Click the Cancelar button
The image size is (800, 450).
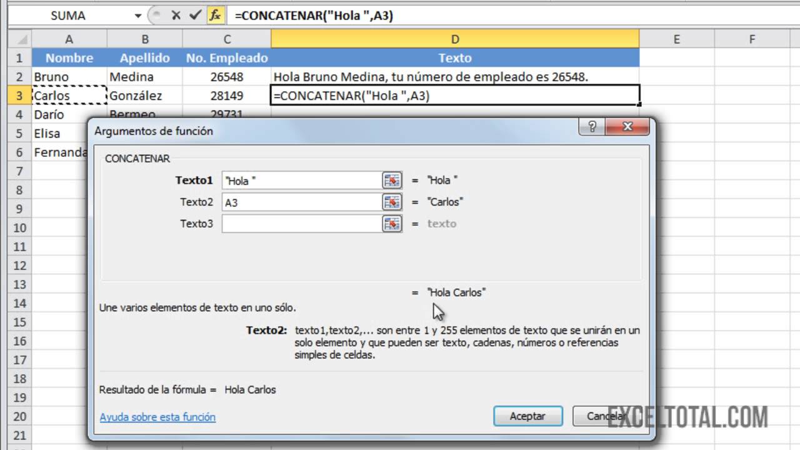click(606, 416)
